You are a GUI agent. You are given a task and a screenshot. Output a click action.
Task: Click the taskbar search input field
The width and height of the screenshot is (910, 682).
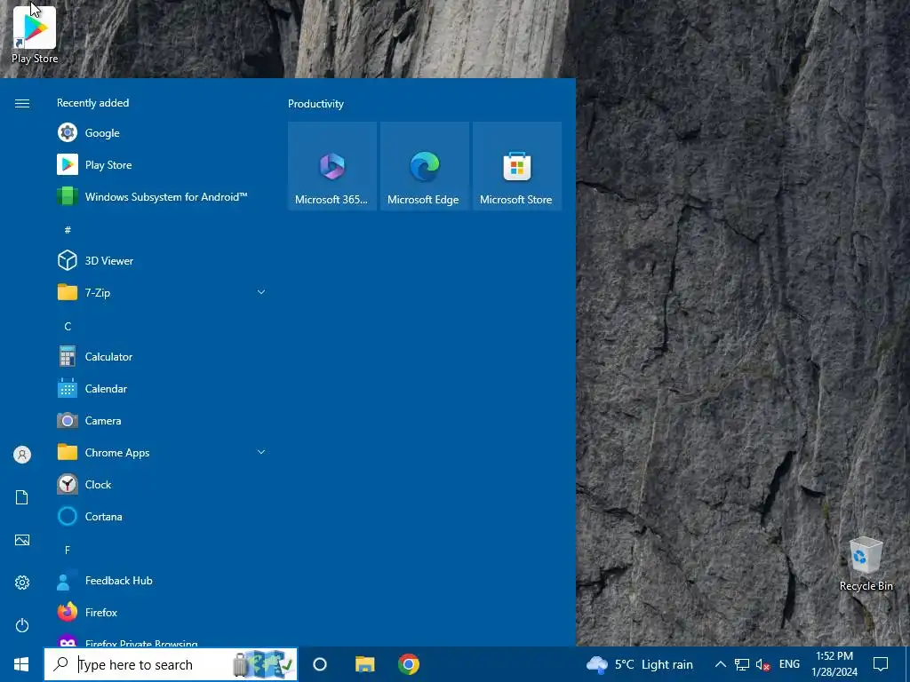click(171, 664)
